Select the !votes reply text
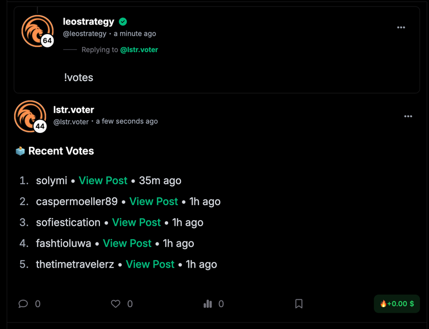This screenshot has width=429, height=329. tap(79, 78)
